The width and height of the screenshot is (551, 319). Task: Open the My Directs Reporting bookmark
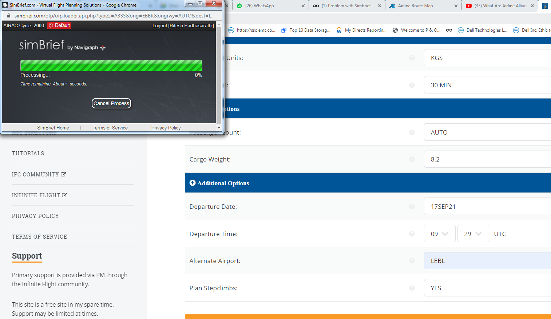point(361,30)
